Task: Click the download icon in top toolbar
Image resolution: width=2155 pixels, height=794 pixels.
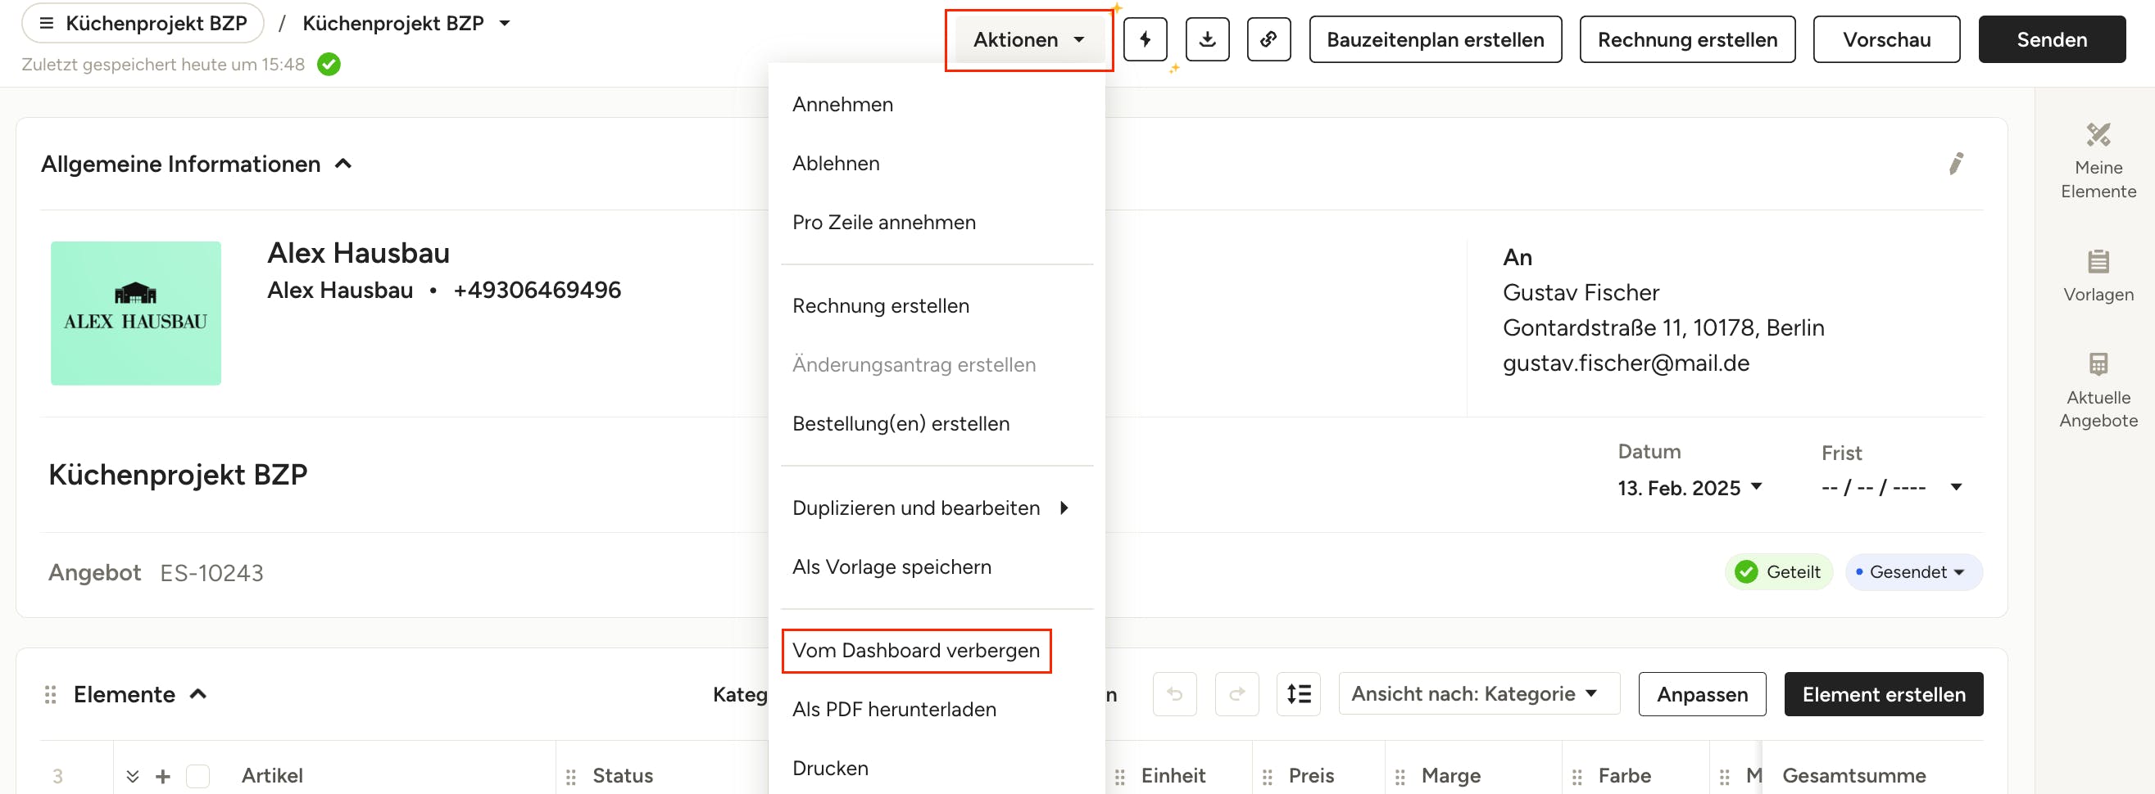Action: 1207,39
